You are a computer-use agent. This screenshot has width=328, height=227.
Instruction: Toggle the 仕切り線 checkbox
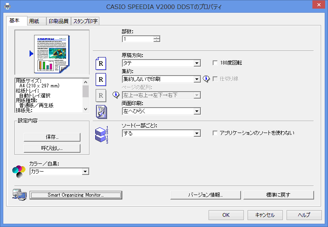[x=215, y=79]
